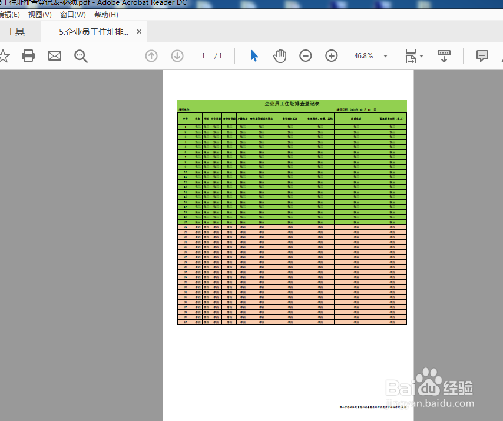
Task: Go to next page using the down arrow
Action: click(177, 56)
